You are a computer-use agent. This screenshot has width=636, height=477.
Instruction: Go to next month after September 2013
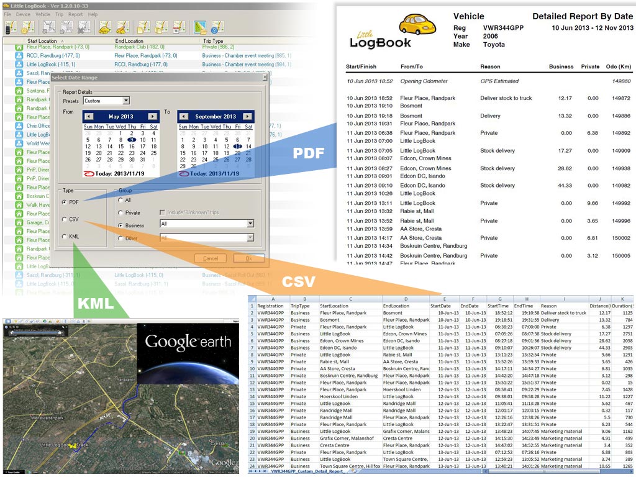click(247, 116)
